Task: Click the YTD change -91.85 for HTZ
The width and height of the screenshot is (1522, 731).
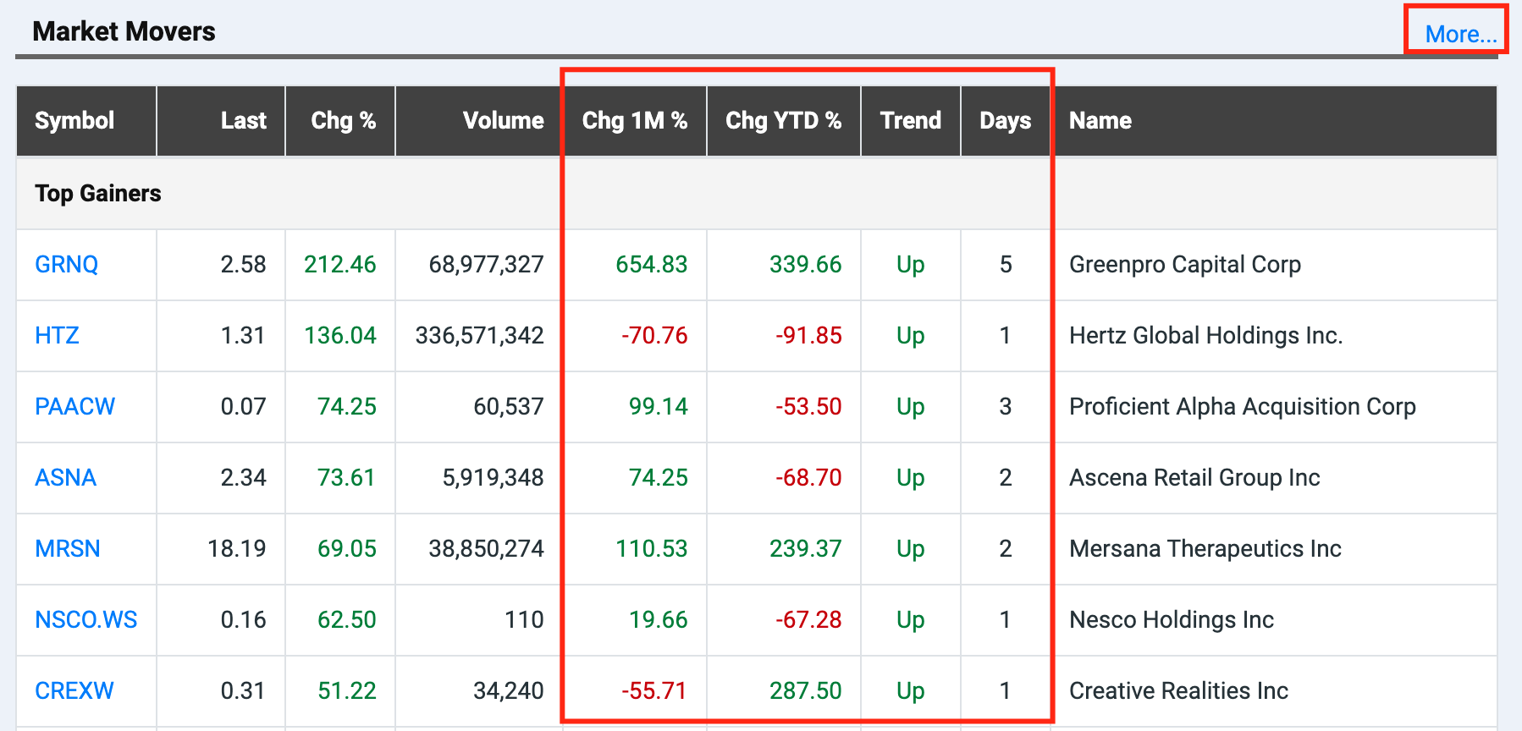Action: pos(808,336)
